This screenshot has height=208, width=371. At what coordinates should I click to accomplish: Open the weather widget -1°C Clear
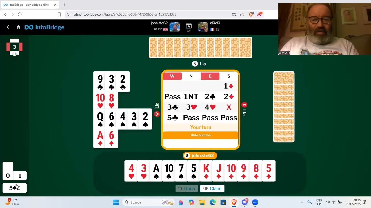tap(12, 202)
